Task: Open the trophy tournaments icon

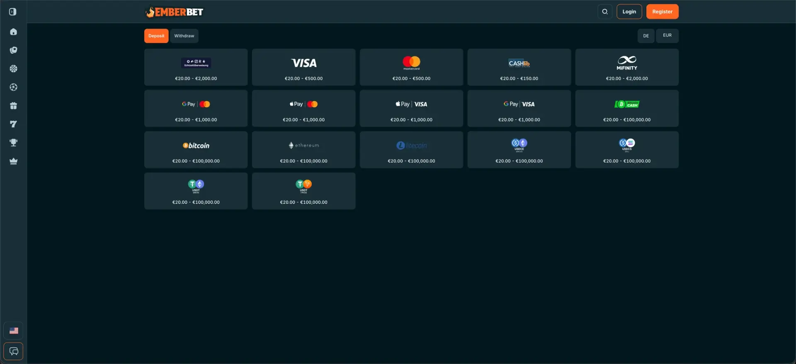Action: point(13,143)
